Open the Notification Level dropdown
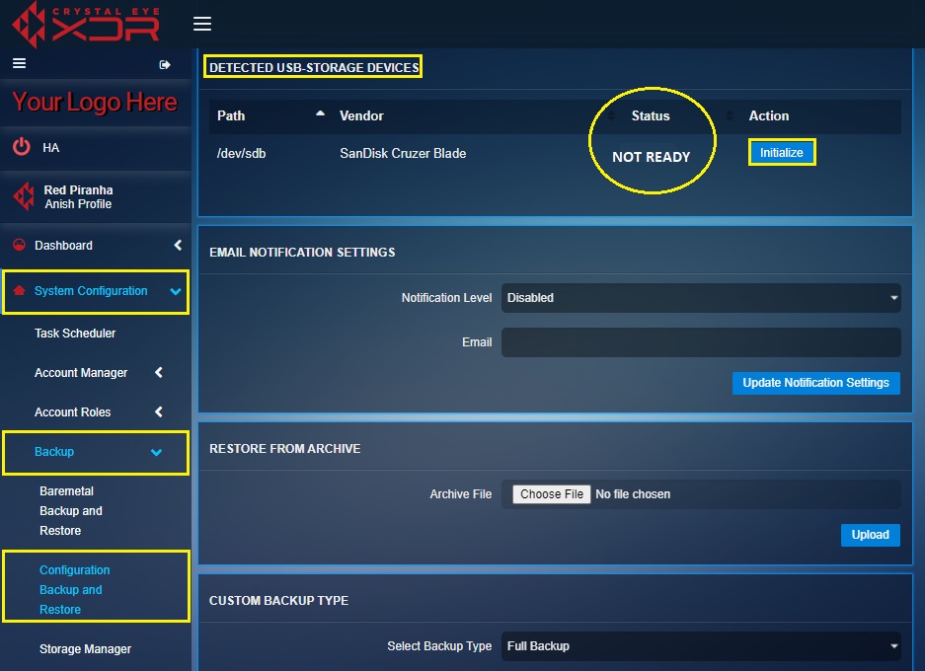 701,298
